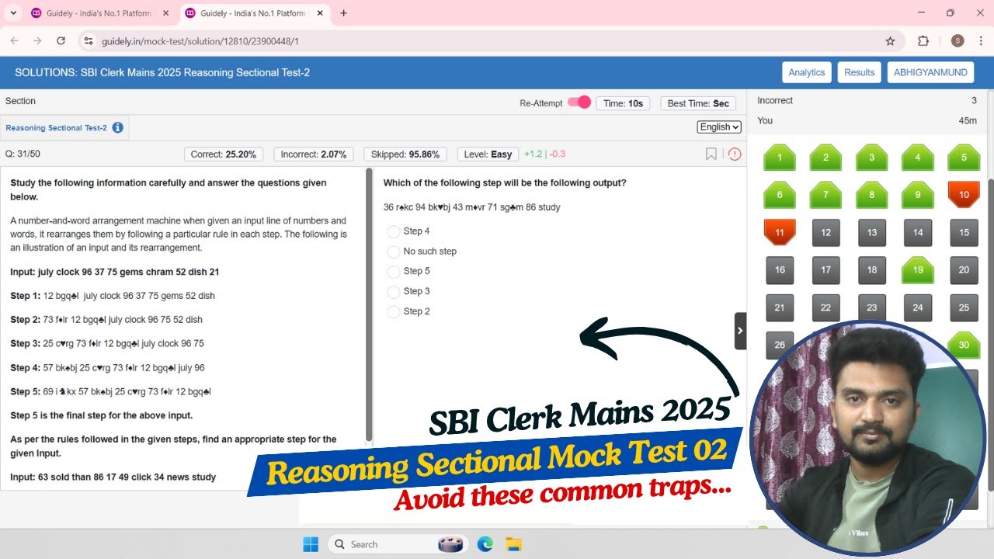Jump to question 9
Viewport: 994px width, 559px height.
click(918, 195)
